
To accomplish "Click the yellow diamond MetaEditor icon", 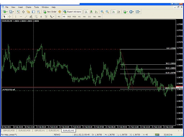I will tap(60, 12).
